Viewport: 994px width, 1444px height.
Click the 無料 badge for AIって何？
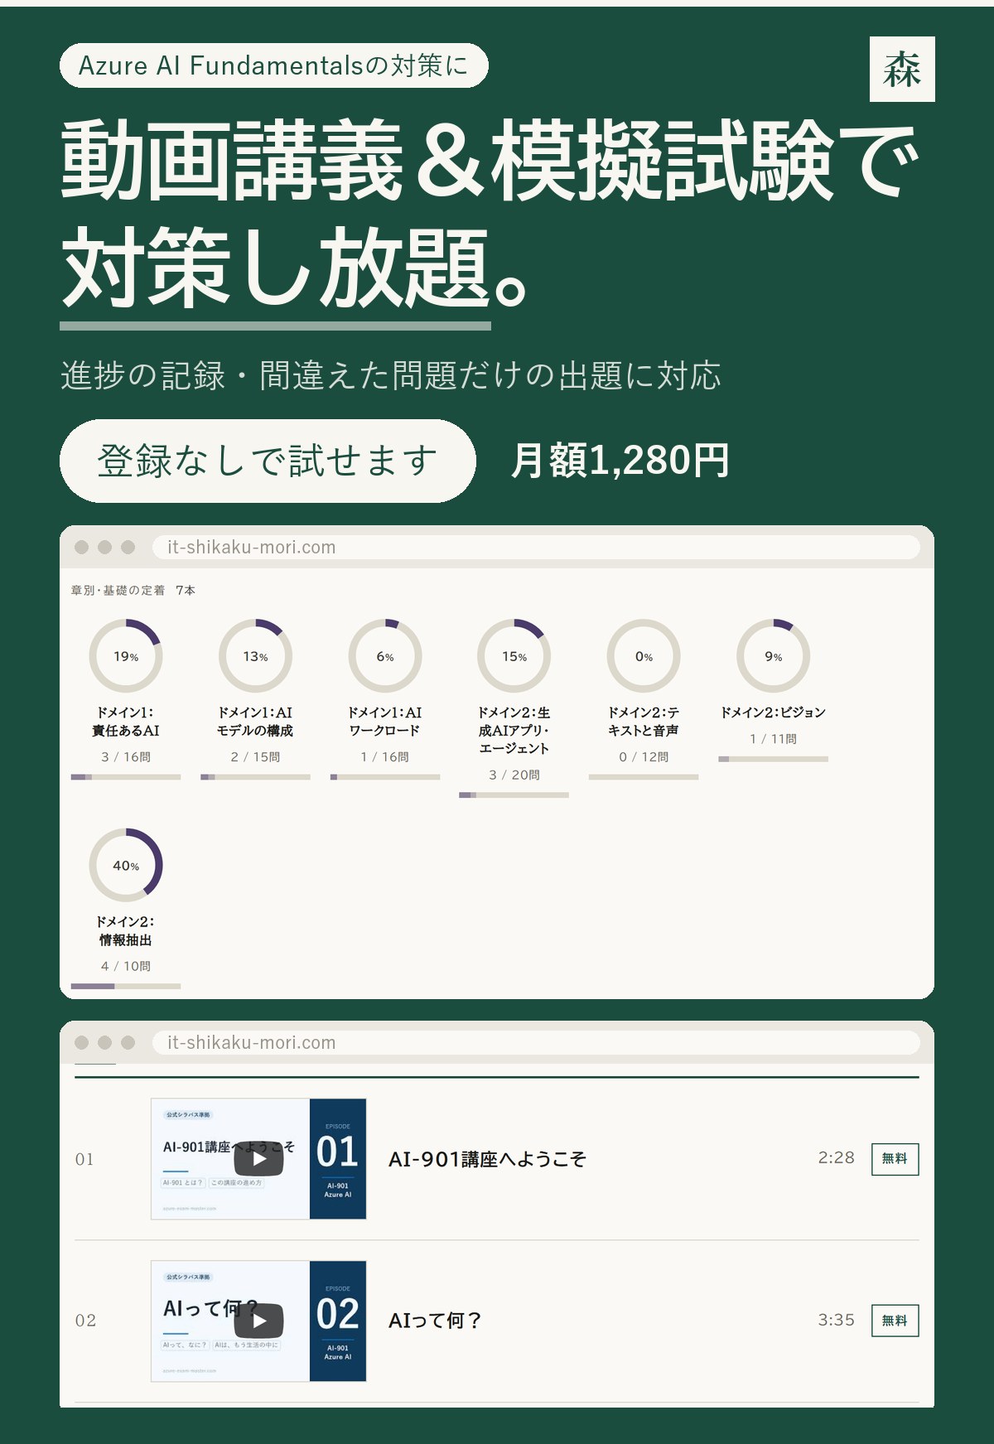point(895,1321)
